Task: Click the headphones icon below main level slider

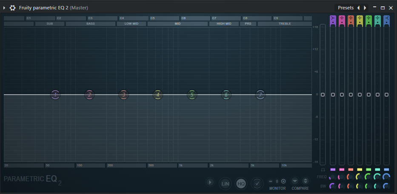Action: coord(323,170)
